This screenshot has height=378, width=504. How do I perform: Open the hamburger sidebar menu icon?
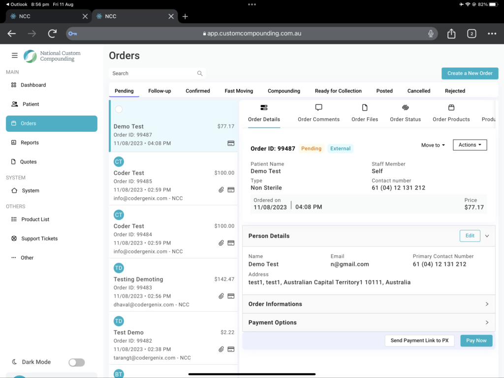click(x=15, y=56)
